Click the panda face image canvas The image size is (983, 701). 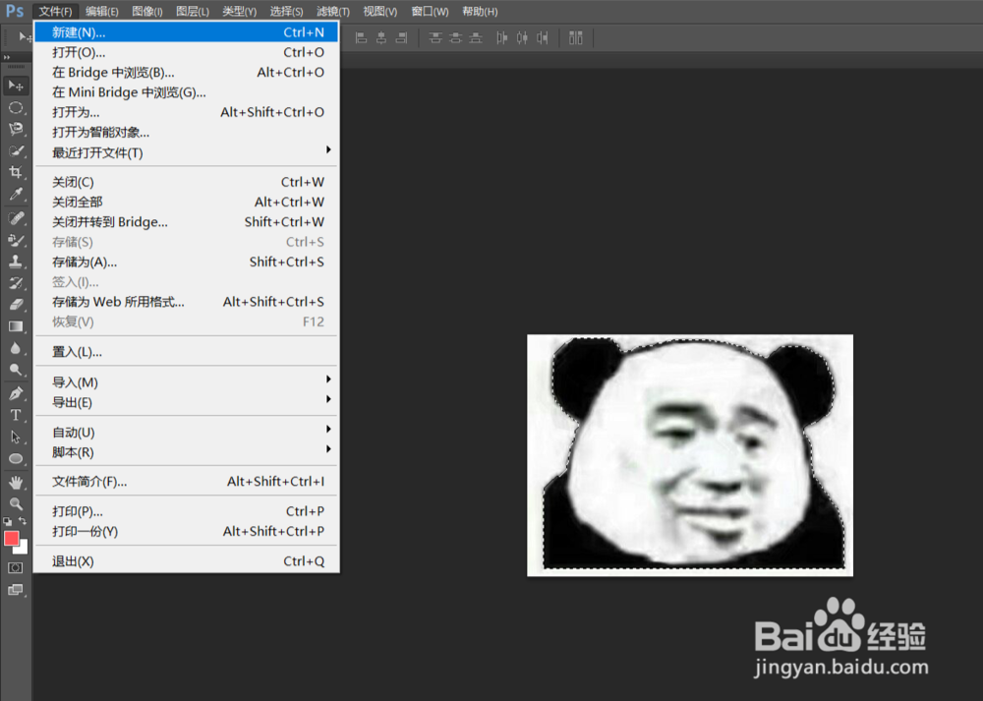pos(690,455)
